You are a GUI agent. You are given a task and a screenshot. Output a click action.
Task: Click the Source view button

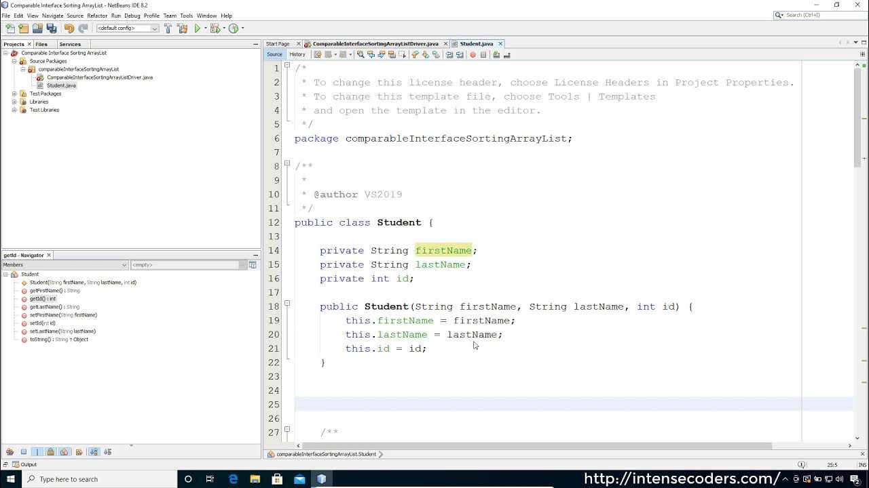274,55
